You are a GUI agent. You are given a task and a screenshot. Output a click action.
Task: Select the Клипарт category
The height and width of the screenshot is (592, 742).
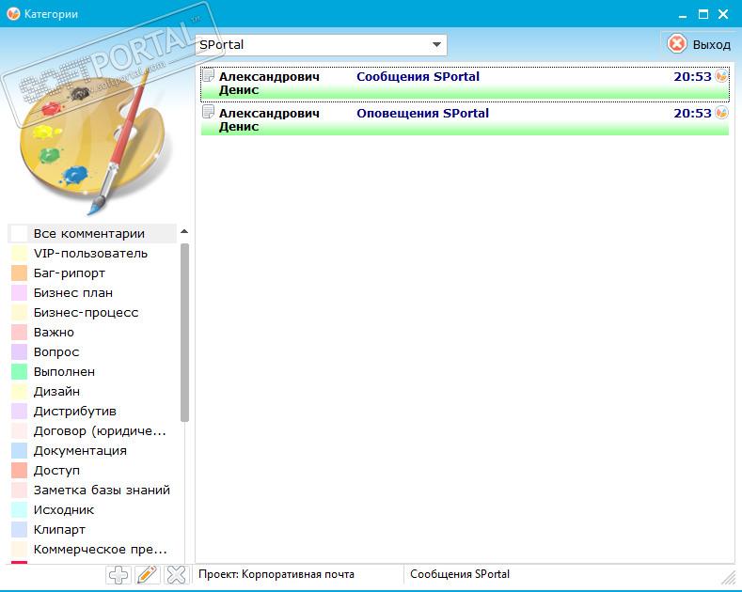pyautogui.click(x=92, y=530)
